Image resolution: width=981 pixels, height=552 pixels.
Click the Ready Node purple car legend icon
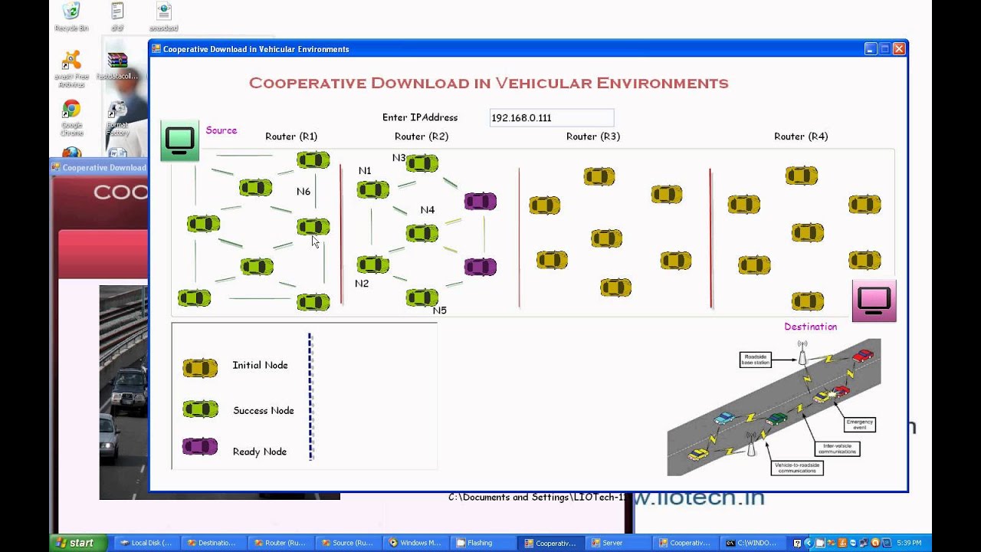[x=200, y=446]
